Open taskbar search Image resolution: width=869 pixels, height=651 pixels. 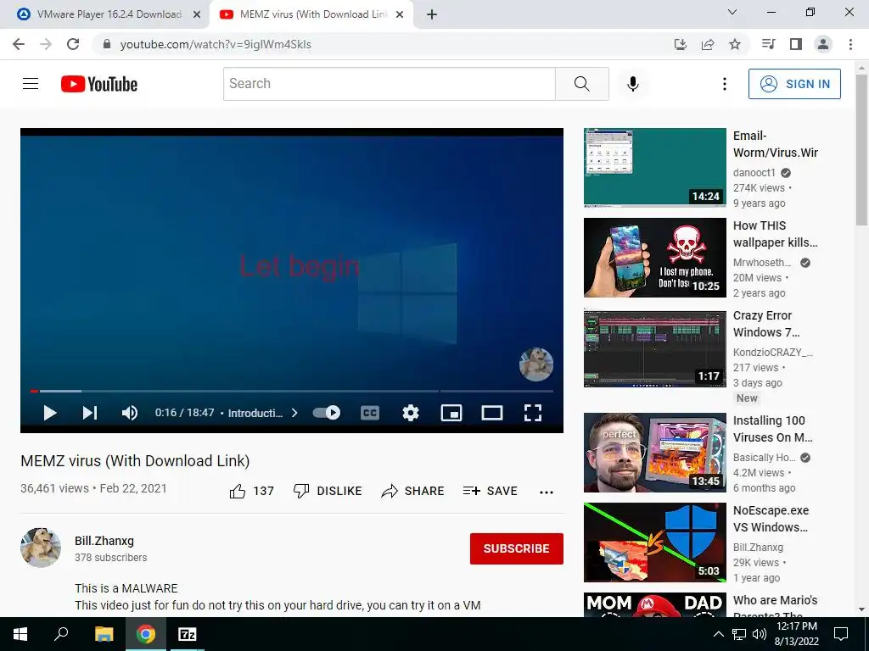(61, 634)
